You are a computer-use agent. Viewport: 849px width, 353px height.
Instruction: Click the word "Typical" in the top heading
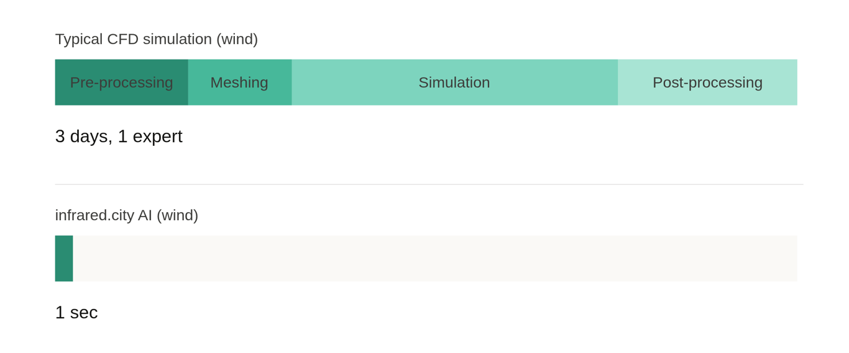79,39
